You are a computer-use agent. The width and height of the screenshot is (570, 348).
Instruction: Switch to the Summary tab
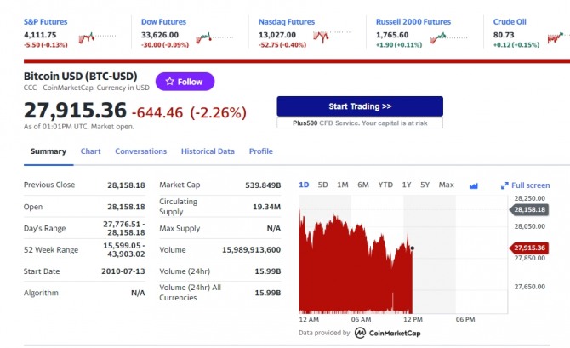pos(48,151)
